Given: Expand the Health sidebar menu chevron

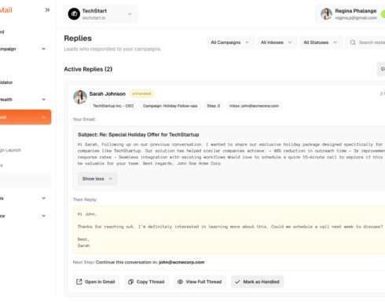Looking at the screenshot, I should pos(44,100).
